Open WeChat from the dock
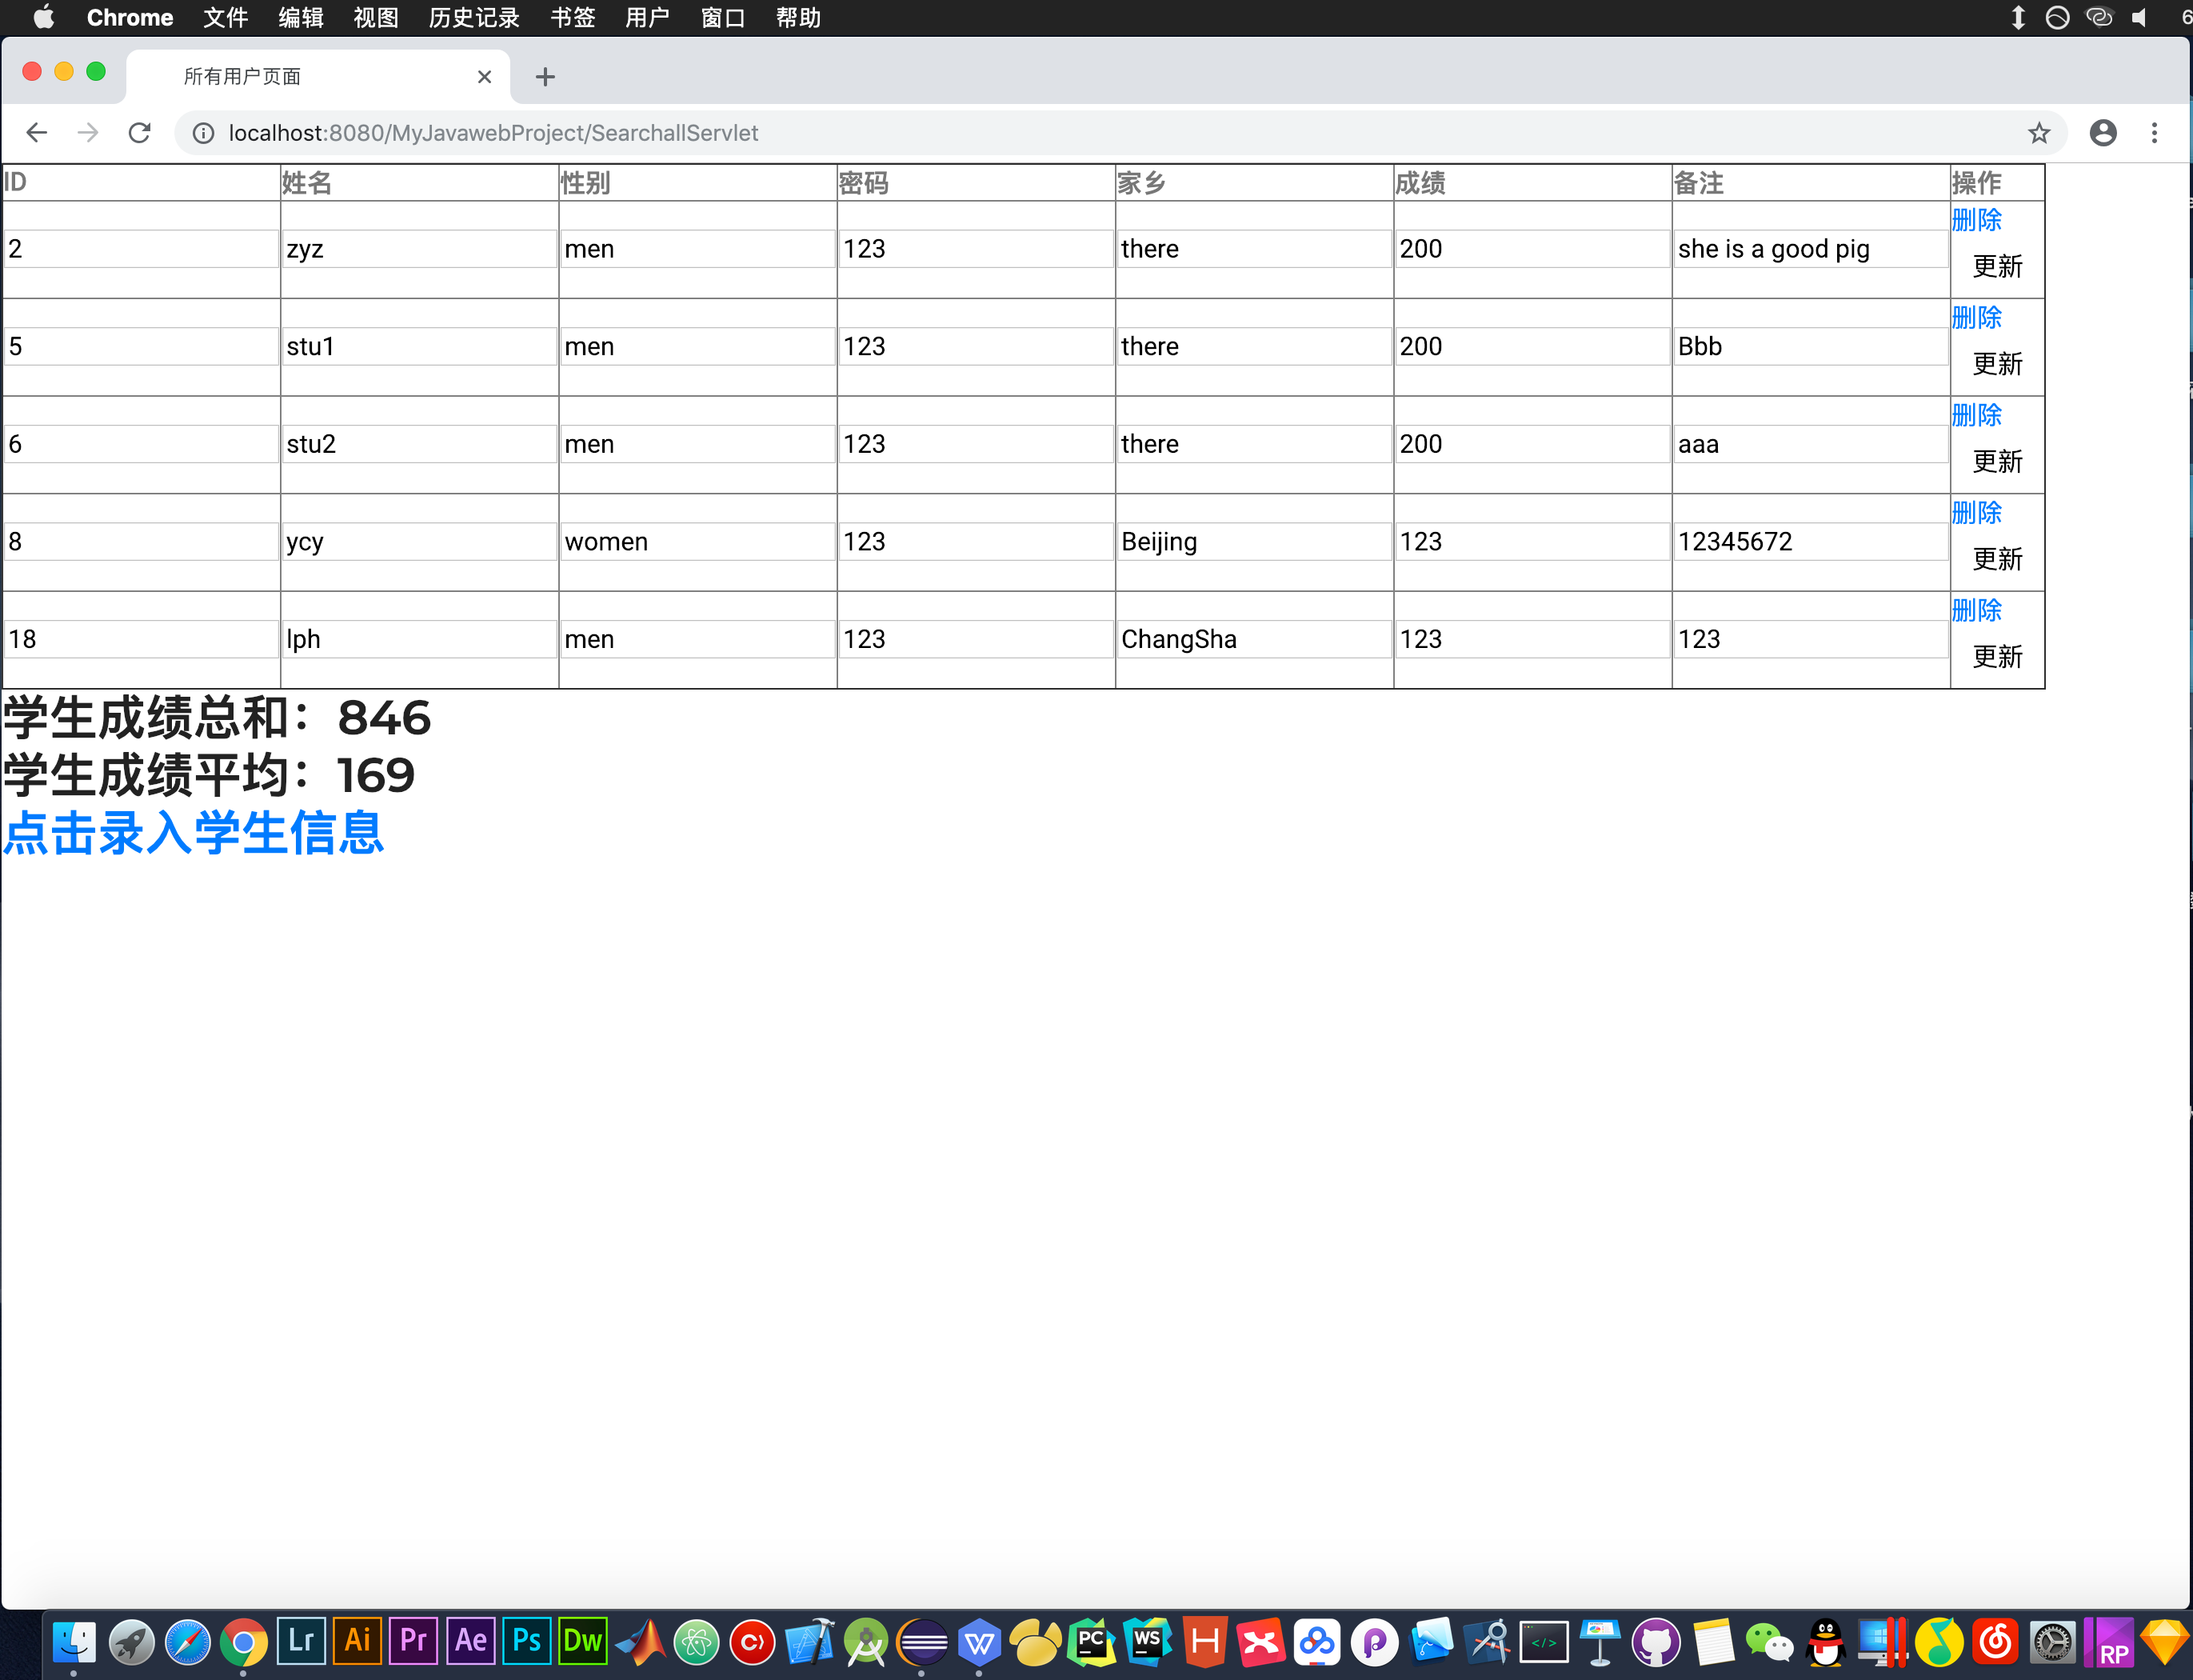 click(x=1769, y=1641)
